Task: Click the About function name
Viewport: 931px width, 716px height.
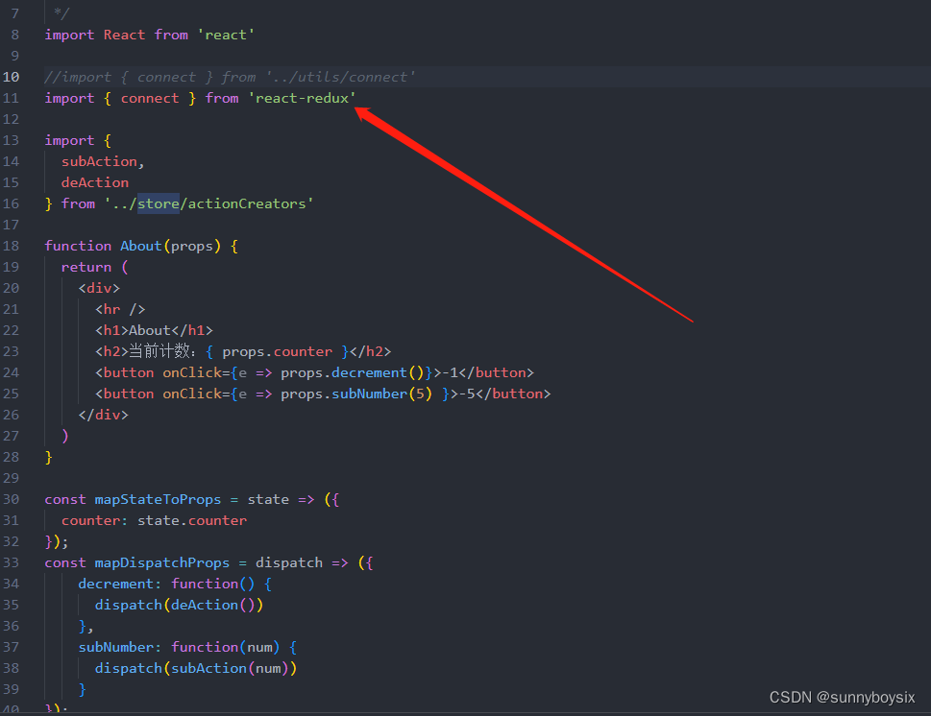Action: pyautogui.click(x=140, y=245)
